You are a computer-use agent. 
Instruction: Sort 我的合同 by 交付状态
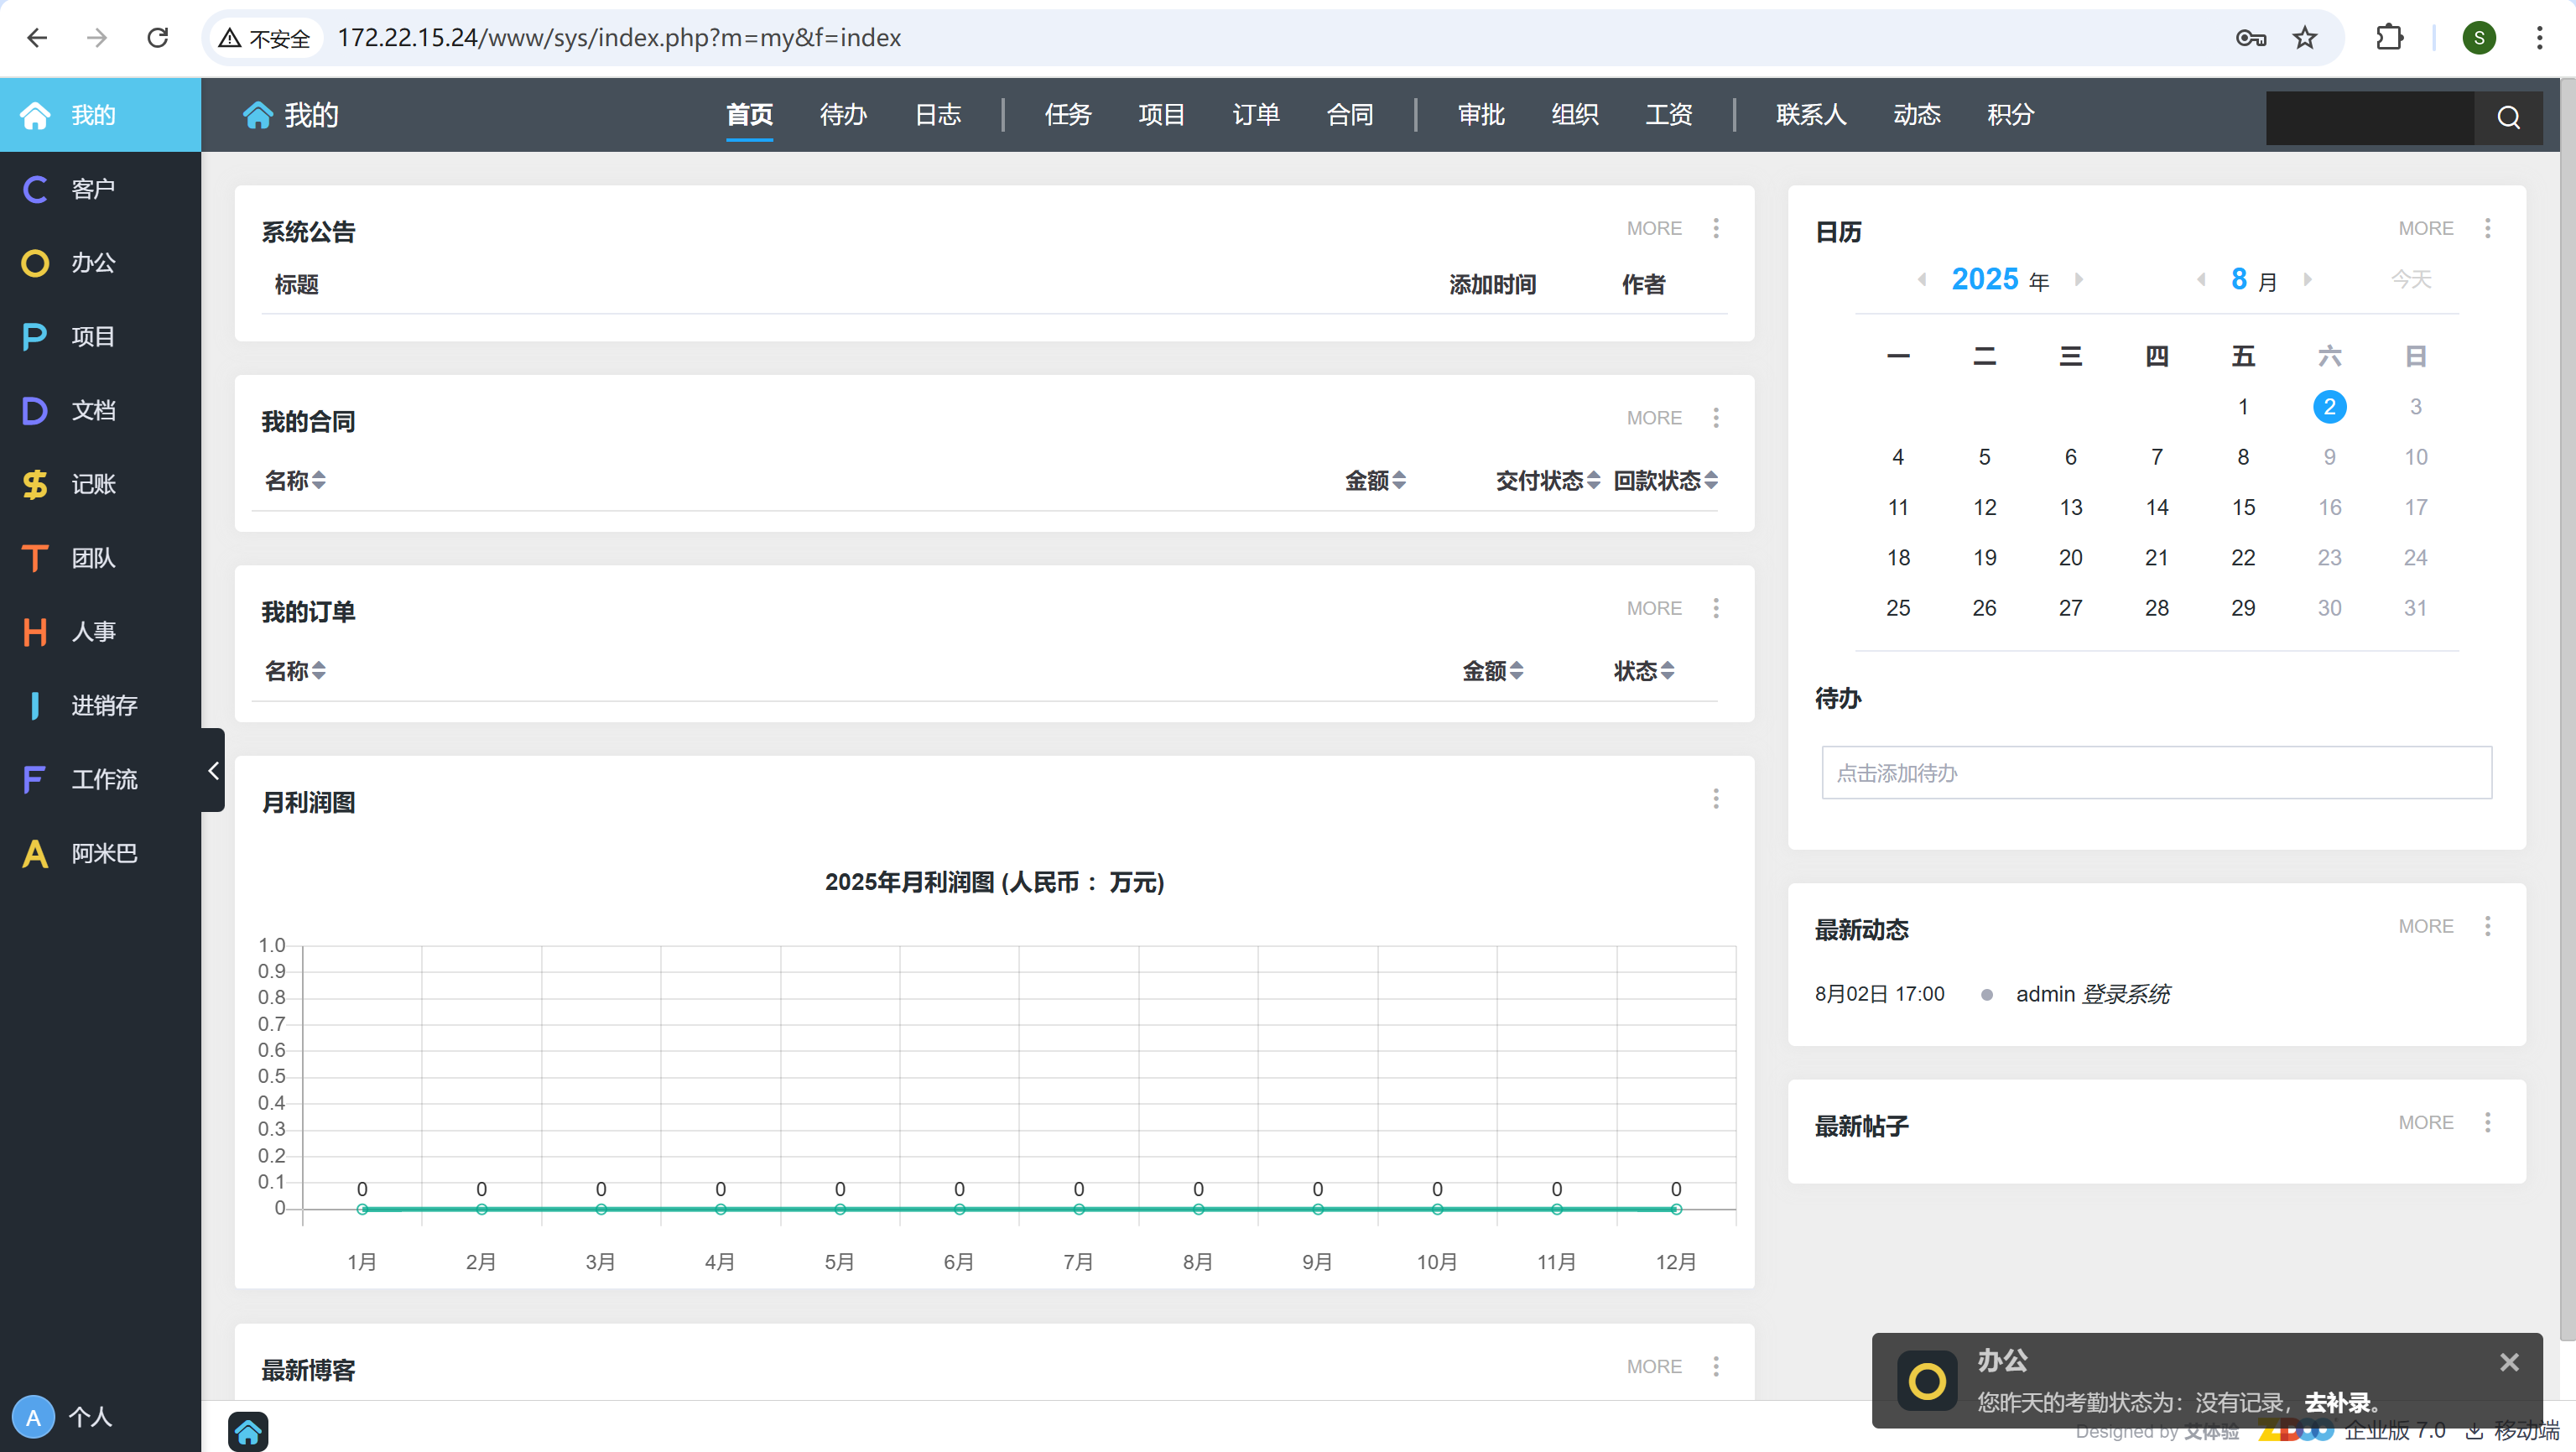(1548, 481)
